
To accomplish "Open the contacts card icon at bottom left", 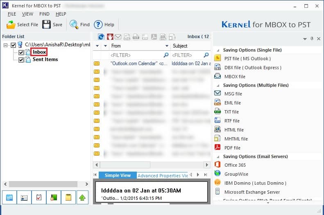I will pos(24,197).
